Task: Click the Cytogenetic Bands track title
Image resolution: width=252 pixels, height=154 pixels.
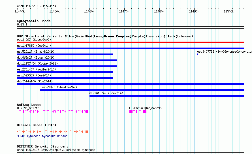Action: [x=34, y=21]
